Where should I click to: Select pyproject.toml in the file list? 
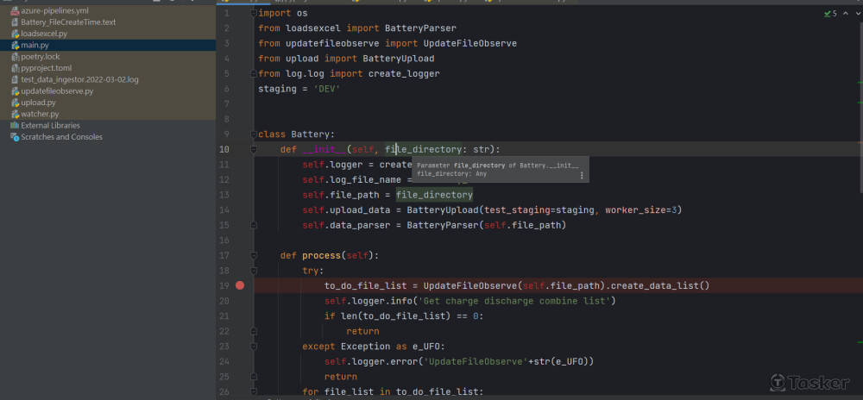click(x=46, y=68)
